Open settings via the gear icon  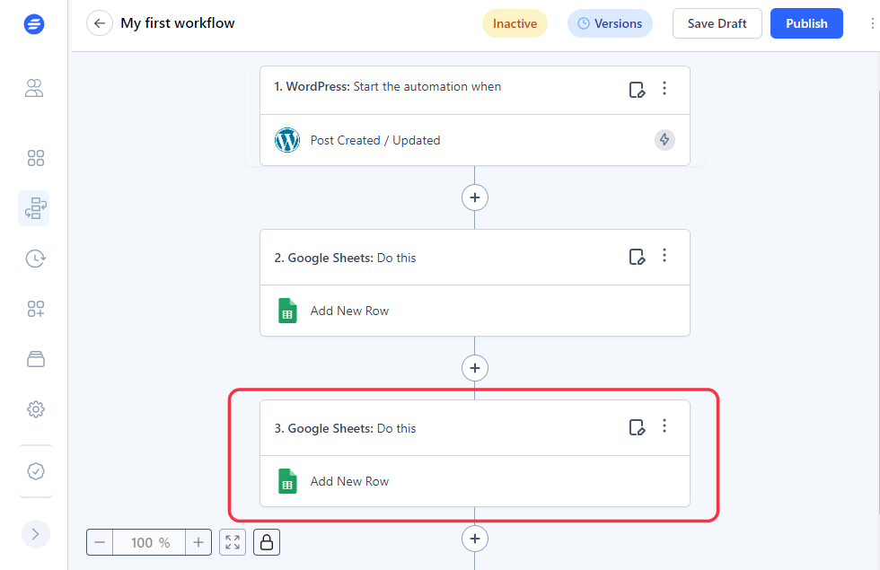(36, 409)
